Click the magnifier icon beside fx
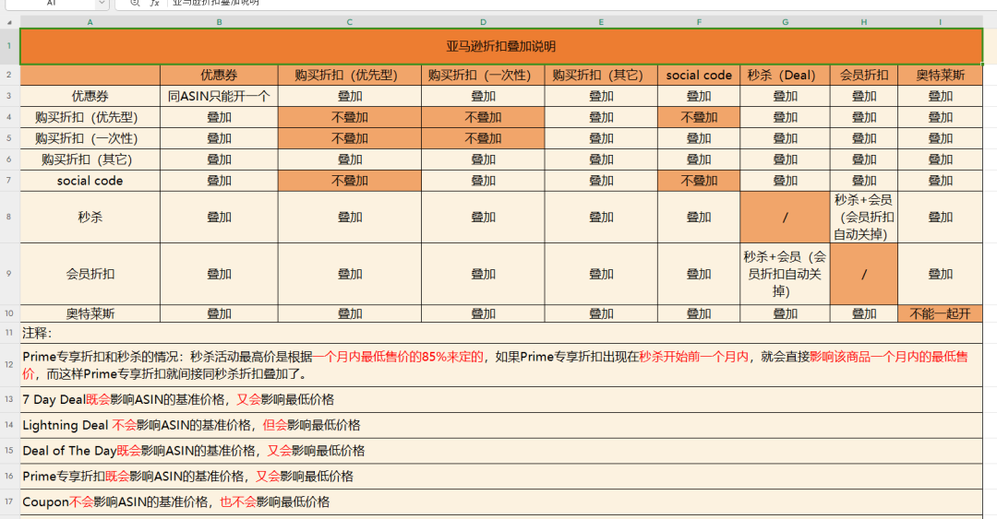 (x=135, y=3)
